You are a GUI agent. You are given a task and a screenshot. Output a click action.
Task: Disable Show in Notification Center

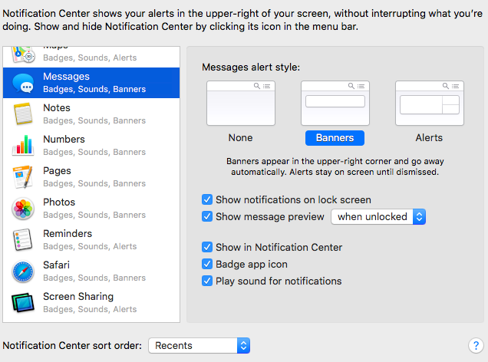point(207,247)
